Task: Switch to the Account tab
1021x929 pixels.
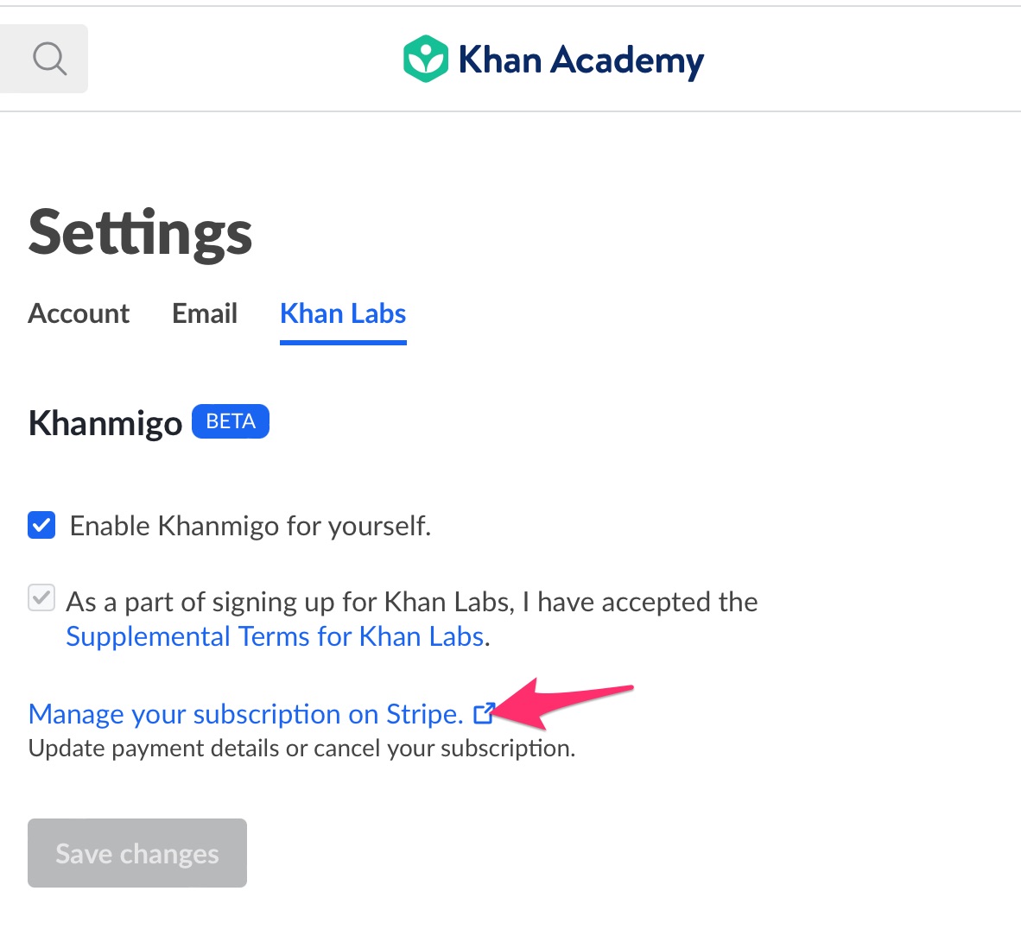Action: [x=79, y=313]
